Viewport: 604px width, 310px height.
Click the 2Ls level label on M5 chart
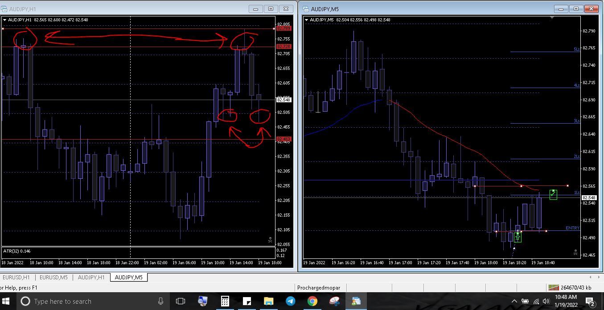pos(577,156)
